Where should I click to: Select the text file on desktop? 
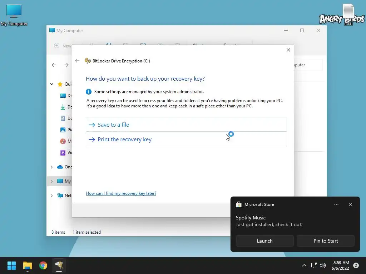point(348,14)
